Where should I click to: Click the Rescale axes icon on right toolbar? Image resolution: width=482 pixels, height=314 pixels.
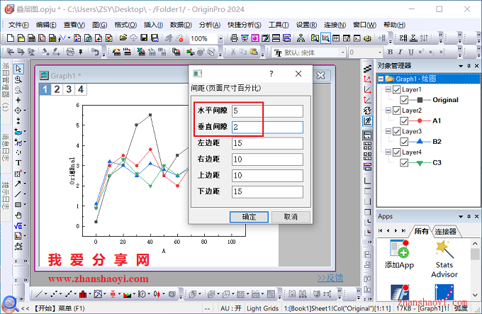pos(367,120)
